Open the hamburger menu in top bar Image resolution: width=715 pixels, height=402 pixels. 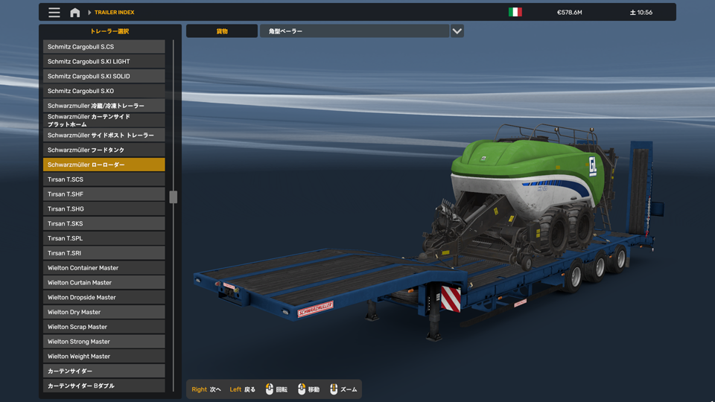pyautogui.click(x=54, y=13)
